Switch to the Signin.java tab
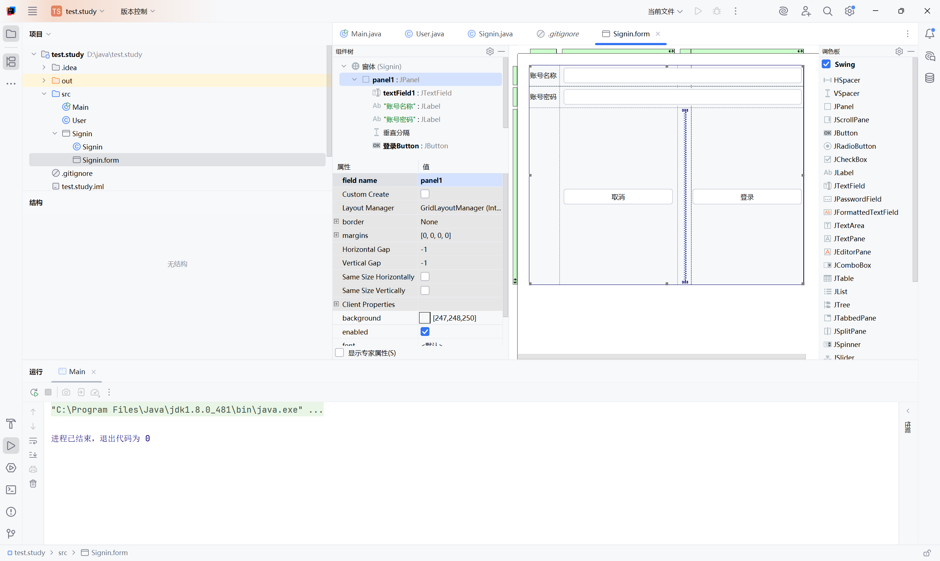940x561 pixels. (490, 34)
